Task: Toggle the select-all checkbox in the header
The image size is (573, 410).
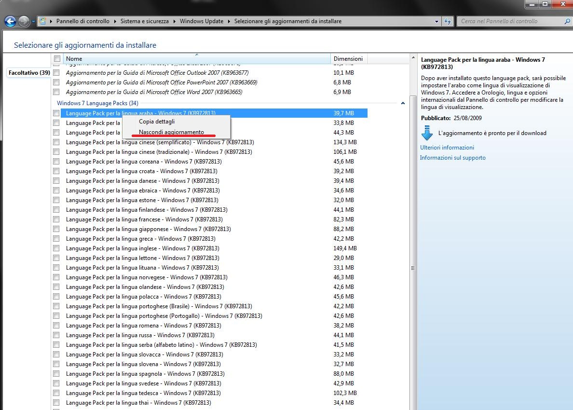Action: coord(57,59)
